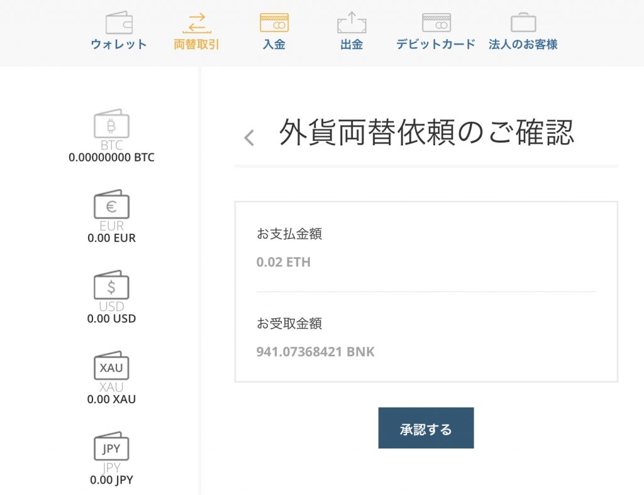Click the 0.00000000 BTC balance
Screen dimensions: 644x495
pos(111,158)
